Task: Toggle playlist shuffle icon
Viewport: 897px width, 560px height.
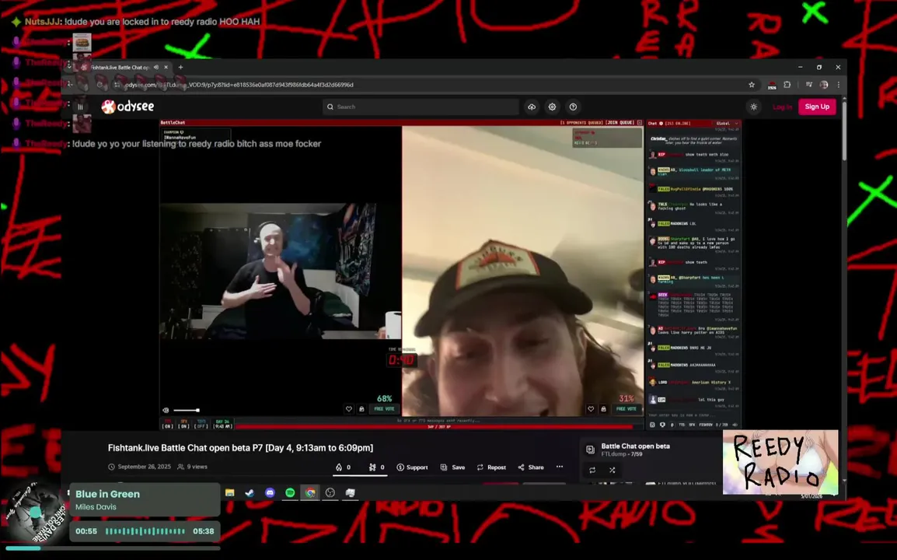Action: pyautogui.click(x=612, y=470)
